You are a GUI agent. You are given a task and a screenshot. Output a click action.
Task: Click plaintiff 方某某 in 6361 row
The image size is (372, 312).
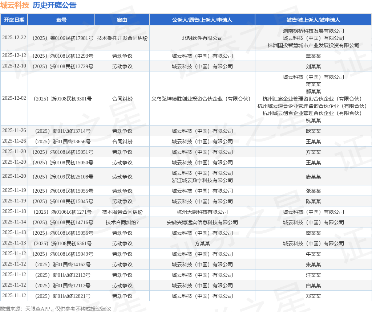[202, 243]
